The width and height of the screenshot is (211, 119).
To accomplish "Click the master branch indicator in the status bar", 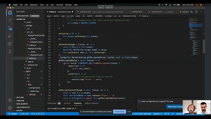I will click(13, 114).
